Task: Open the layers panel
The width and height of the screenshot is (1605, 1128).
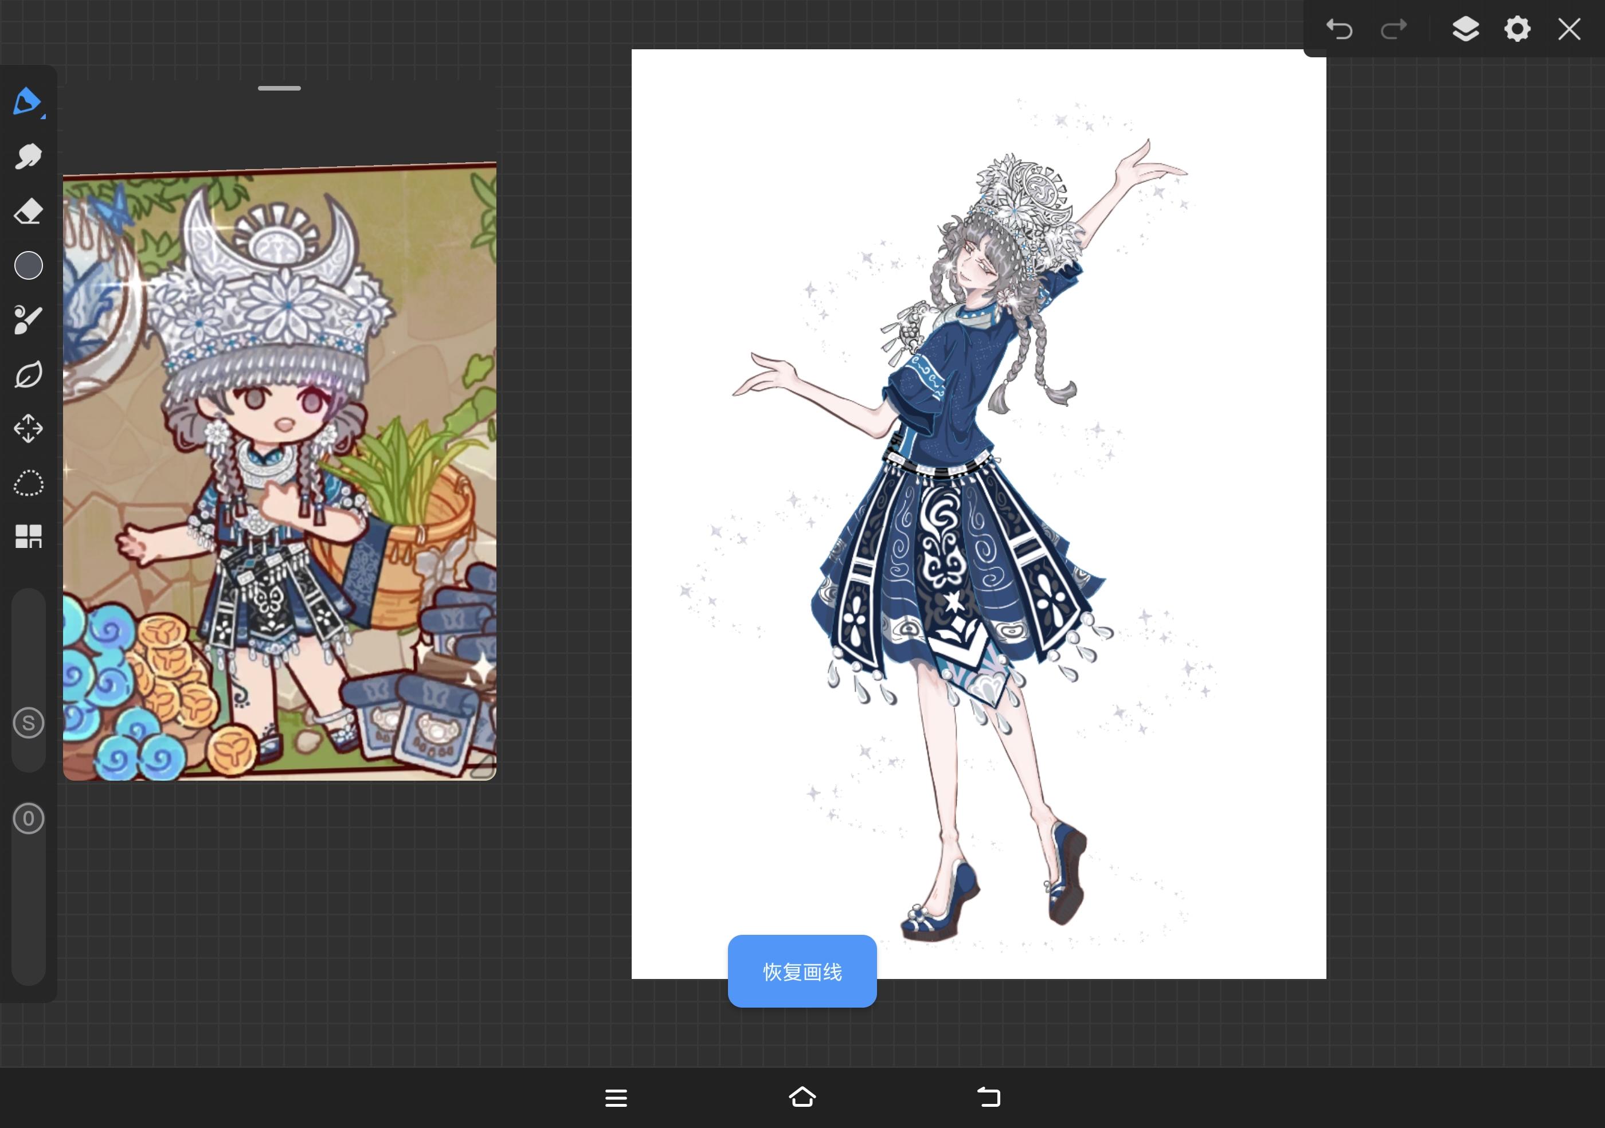Action: pos(1465,29)
